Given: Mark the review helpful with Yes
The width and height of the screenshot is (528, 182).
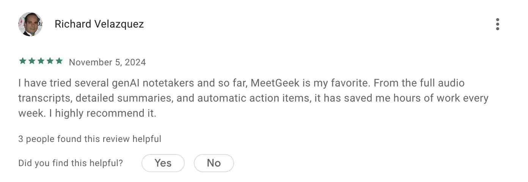Looking at the screenshot, I should click(x=163, y=163).
